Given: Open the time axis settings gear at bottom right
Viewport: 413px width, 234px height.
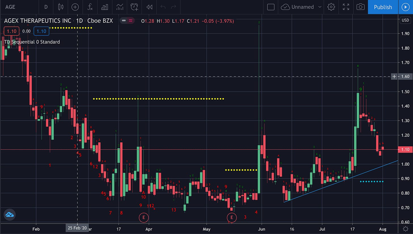Looking at the screenshot, I should (x=406, y=228).
